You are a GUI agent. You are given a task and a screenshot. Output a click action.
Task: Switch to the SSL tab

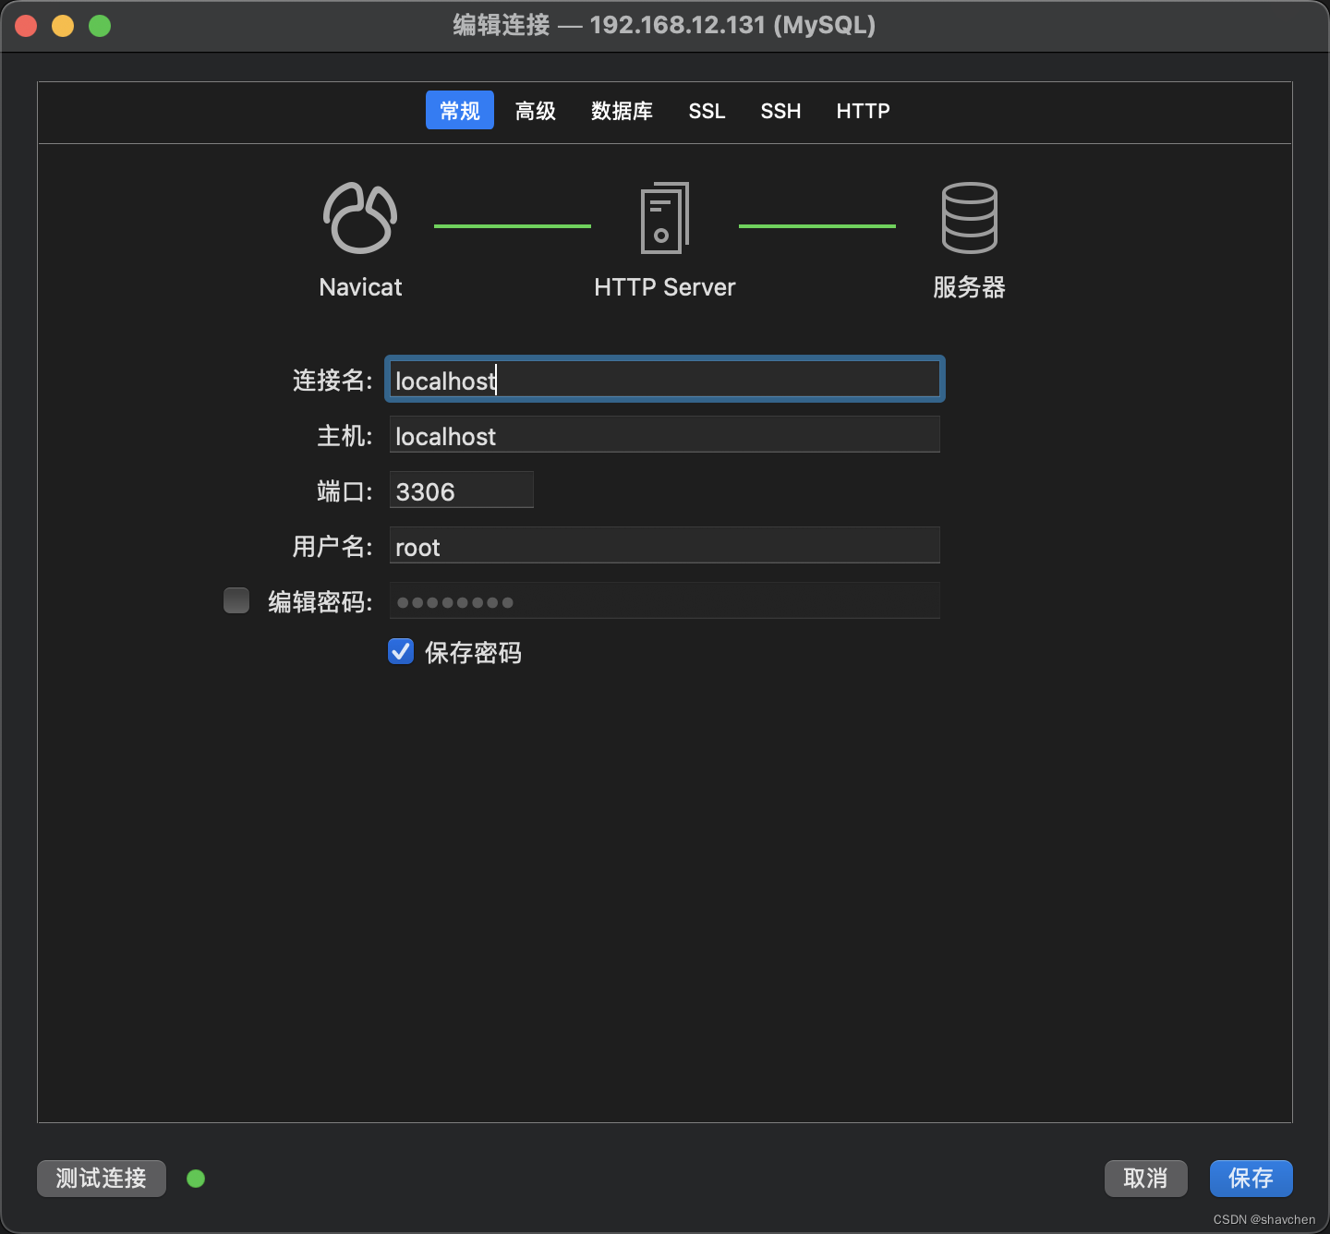(x=707, y=111)
